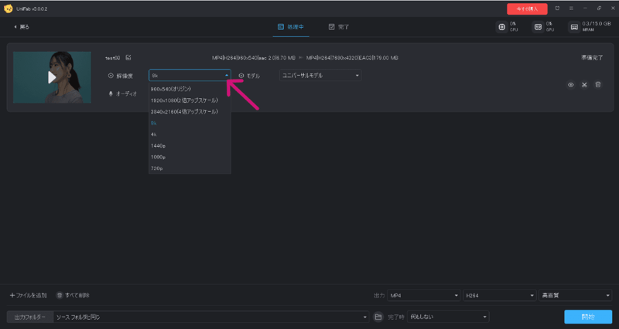
Task: Click the VRAM usage icon
Action: point(574,27)
